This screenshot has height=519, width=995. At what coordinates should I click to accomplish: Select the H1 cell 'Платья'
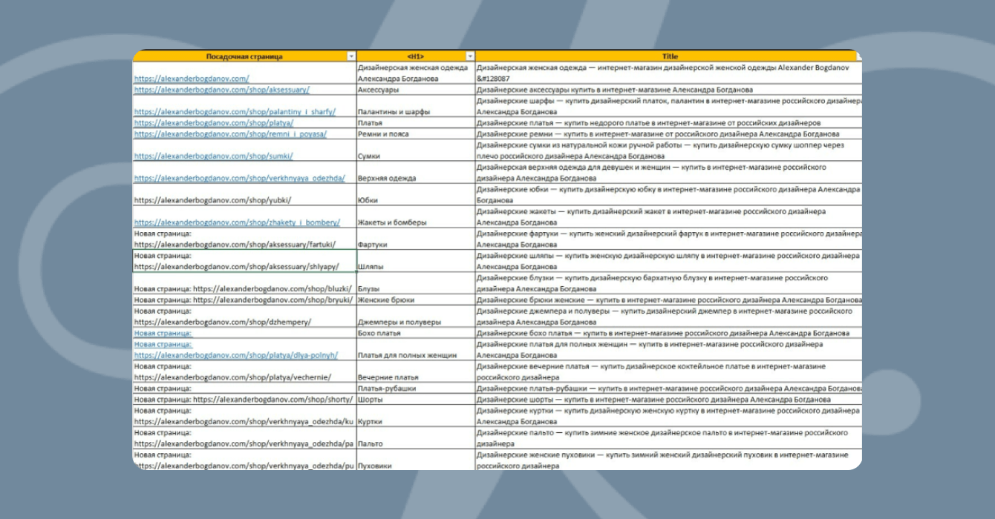coord(416,123)
